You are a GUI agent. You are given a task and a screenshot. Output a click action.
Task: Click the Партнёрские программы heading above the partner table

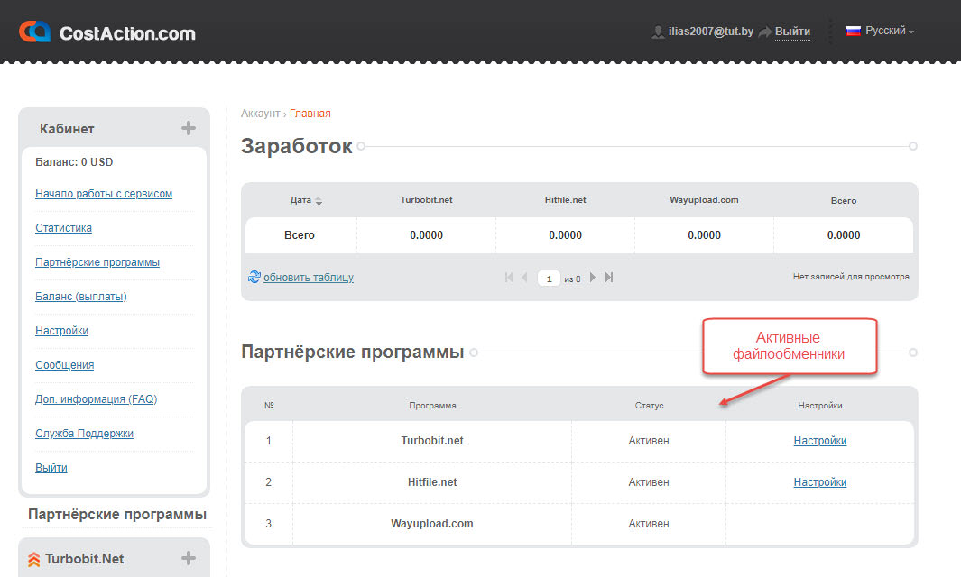click(x=353, y=352)
